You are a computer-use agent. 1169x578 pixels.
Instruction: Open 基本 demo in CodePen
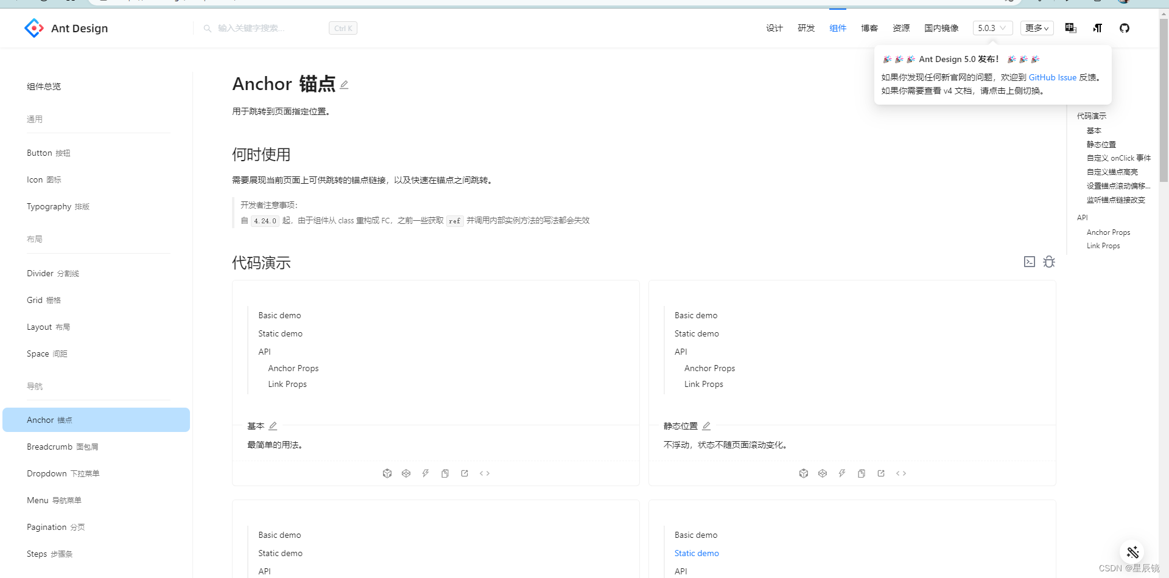coord(406,473)
